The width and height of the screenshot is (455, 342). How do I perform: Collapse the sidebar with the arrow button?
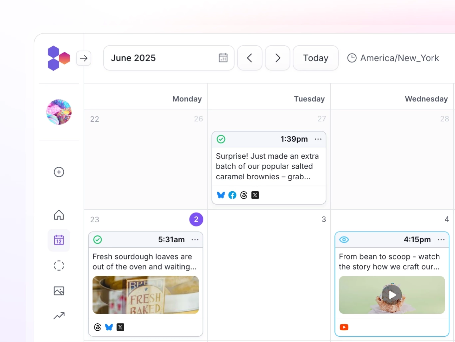coord(84,58)
